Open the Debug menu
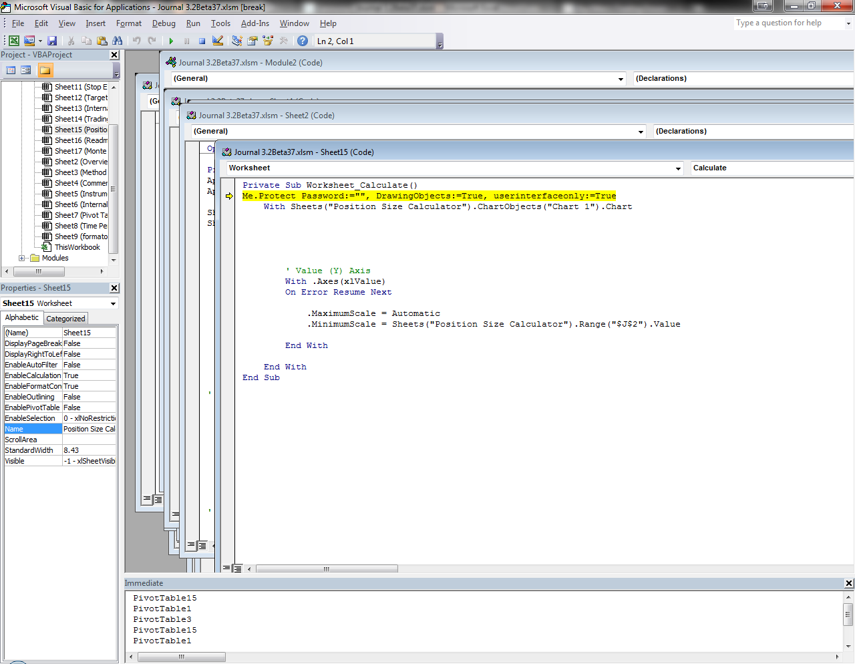Screen dimensions: 855x664 click(164, 23)
